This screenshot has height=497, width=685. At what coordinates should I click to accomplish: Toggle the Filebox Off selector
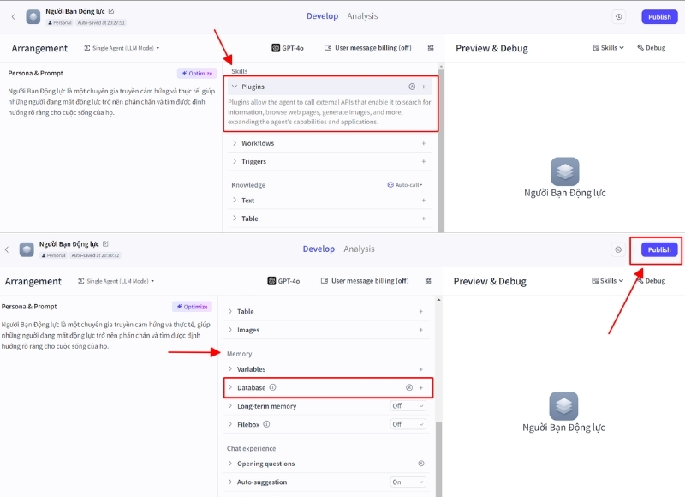click(x=408, y=424)
